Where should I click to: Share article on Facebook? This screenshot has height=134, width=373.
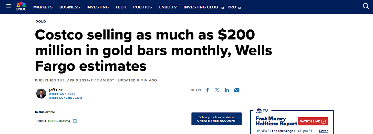(x=208, y=90)
